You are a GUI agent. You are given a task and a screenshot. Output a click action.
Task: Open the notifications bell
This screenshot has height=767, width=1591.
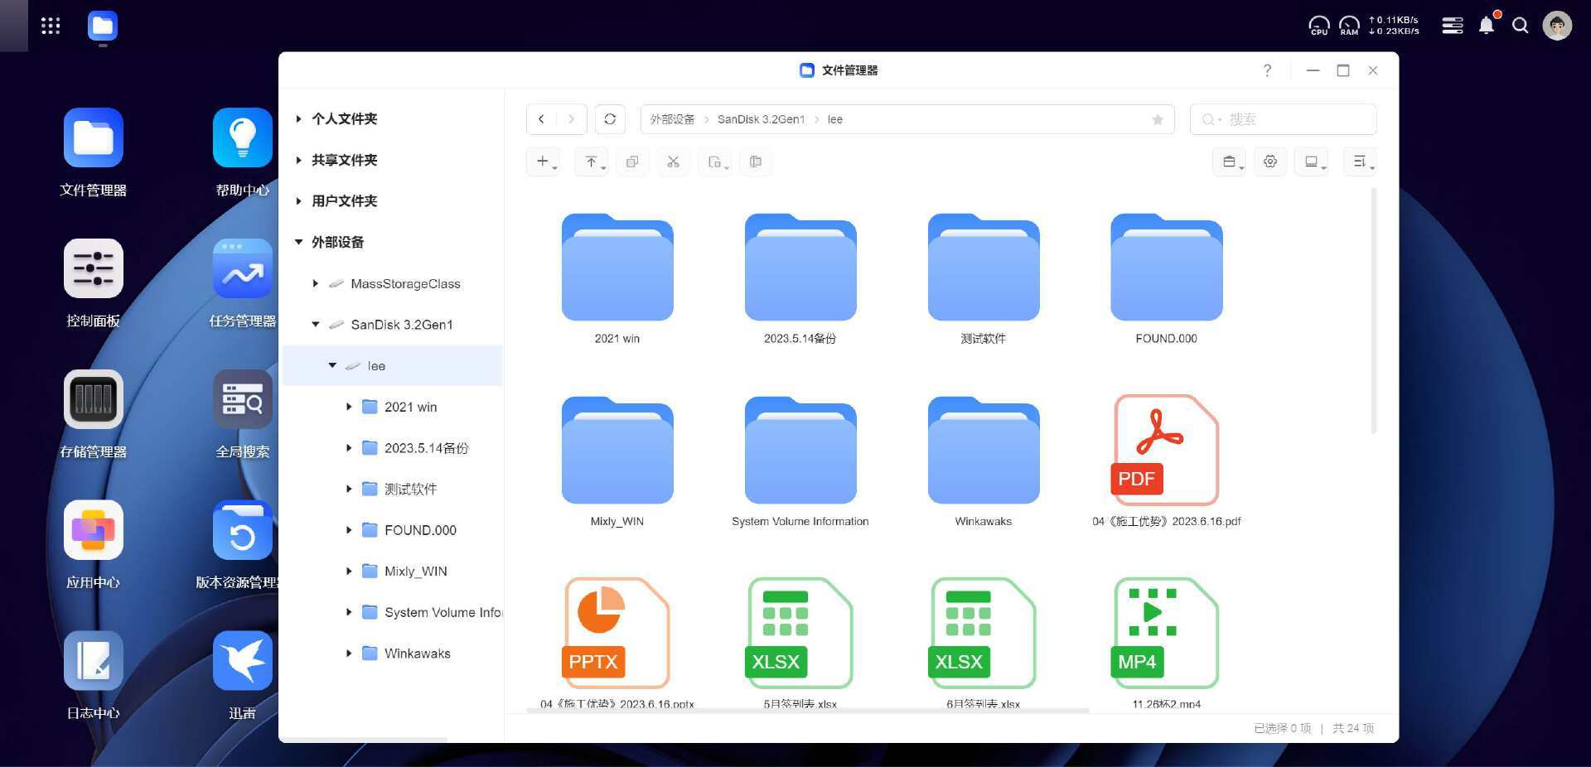pyautogui.click(x=1487, y=26)
